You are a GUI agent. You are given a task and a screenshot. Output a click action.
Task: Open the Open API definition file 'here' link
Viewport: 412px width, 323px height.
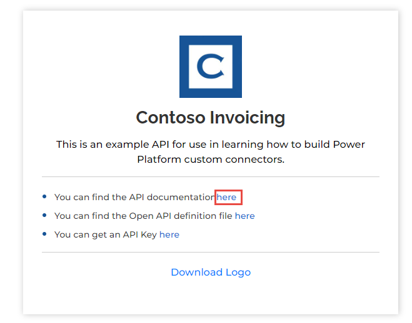tap(244, 216)
